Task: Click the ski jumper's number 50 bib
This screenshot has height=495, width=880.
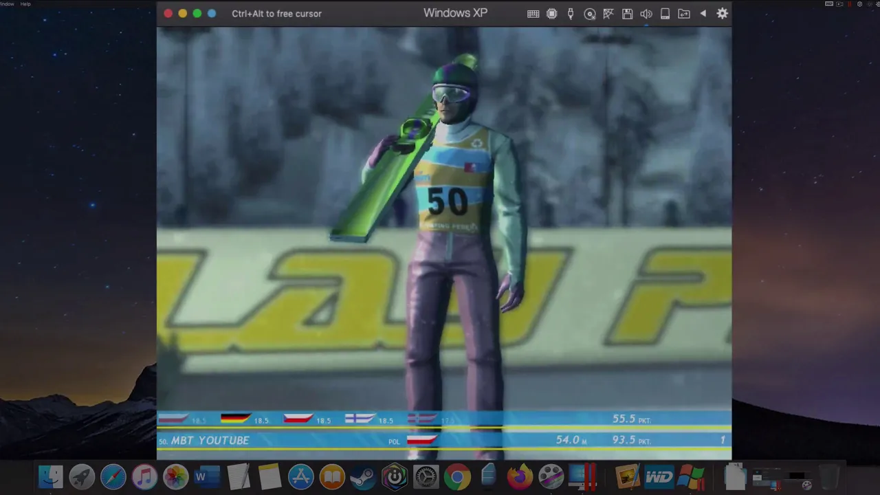Action: (448, 201)
